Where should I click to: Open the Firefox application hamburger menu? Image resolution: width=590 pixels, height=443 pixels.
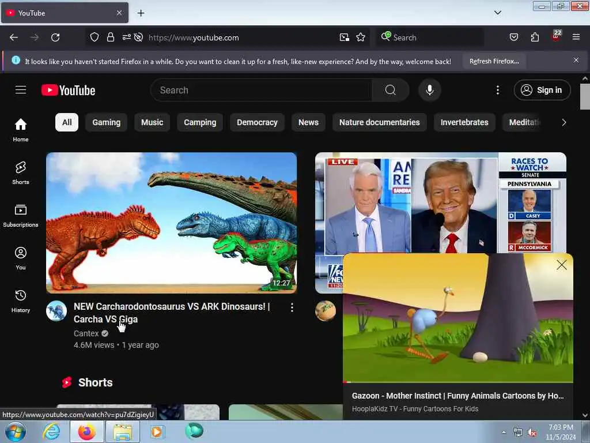576,37
